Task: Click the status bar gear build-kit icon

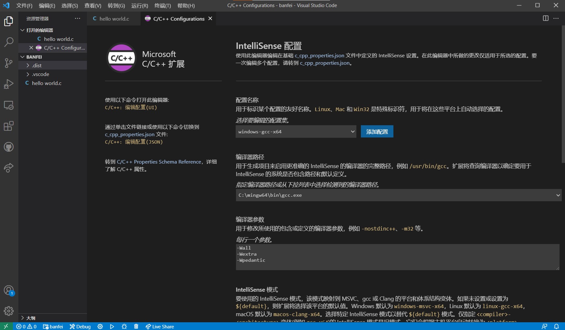Action: pyautogui.click(x=100, y=326)
